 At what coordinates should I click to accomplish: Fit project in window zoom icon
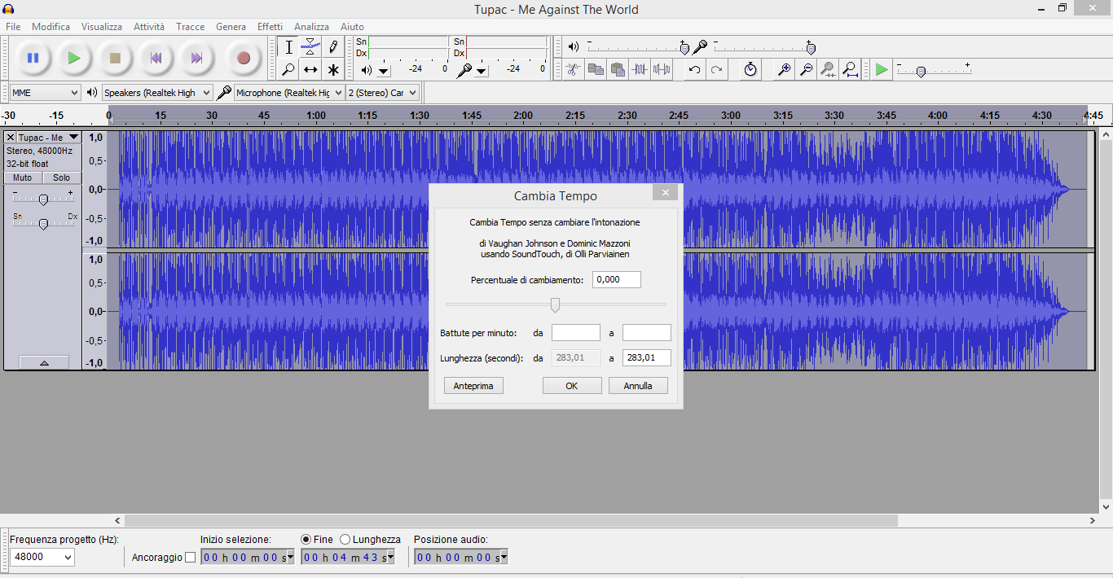[850, 70]
